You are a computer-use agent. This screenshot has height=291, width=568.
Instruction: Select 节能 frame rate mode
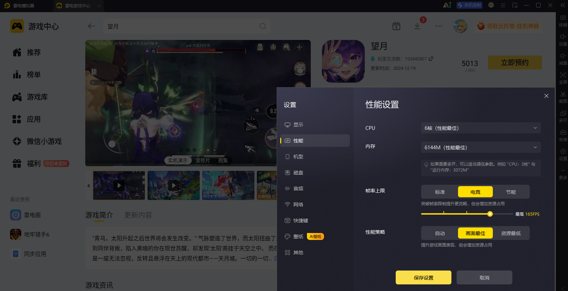click(511, 192)
